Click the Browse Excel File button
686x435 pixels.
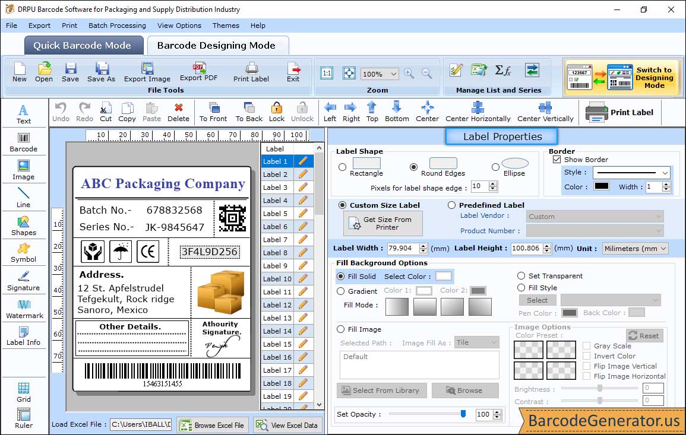click(x=212, y=425)
